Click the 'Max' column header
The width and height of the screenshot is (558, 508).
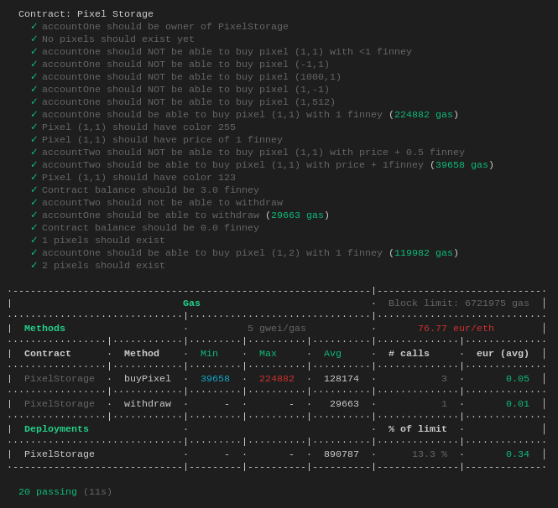point(268,354)
